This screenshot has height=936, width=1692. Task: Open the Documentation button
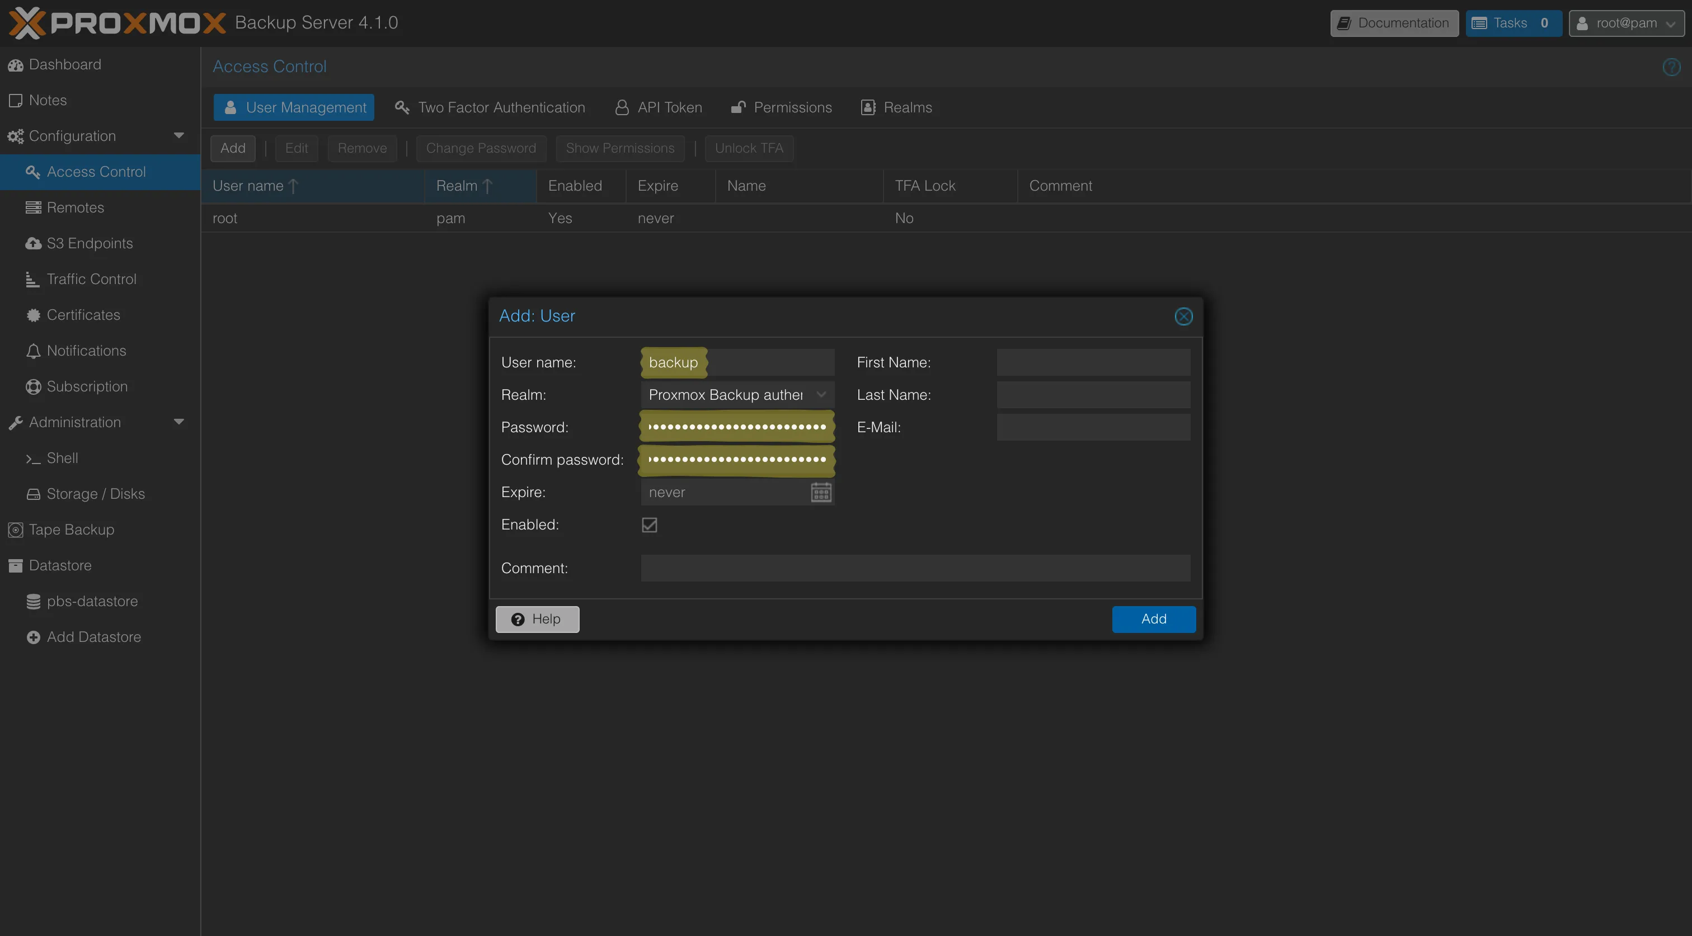point(1394,23)
